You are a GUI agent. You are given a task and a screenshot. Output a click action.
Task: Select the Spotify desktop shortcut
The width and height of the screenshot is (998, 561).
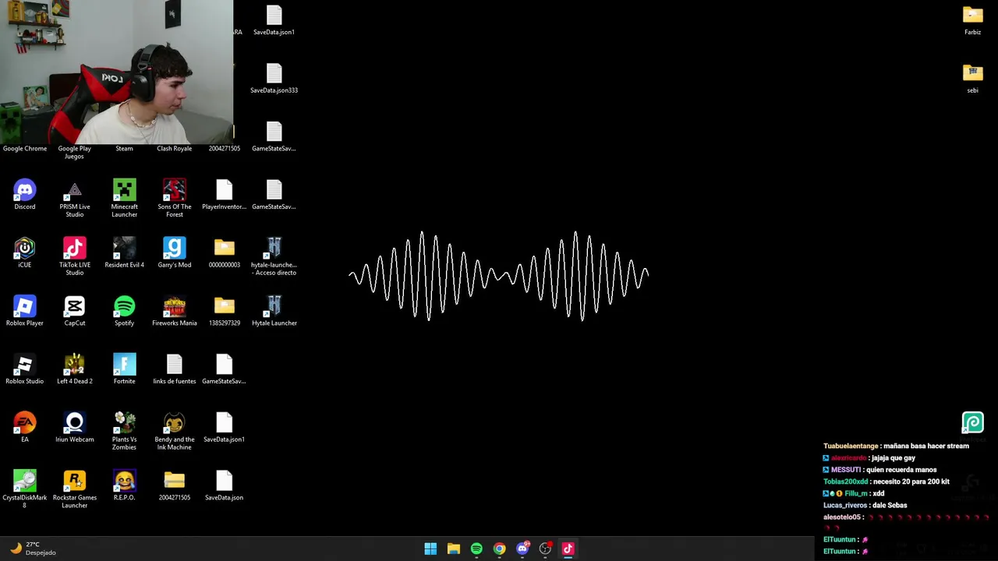pyautogui.click(x=125, y=311)
